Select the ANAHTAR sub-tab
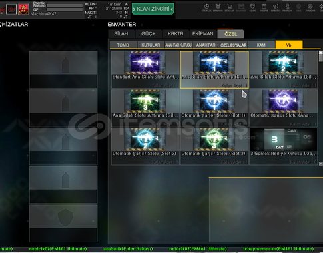 [206, 45]
